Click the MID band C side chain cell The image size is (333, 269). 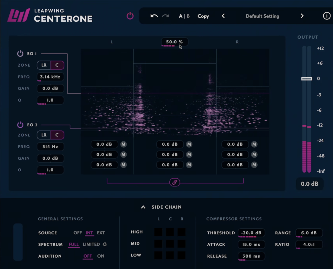170,244
